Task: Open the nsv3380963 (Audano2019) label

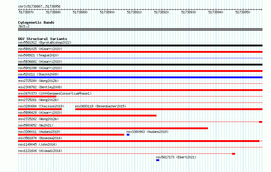Action: pos(147,132)
